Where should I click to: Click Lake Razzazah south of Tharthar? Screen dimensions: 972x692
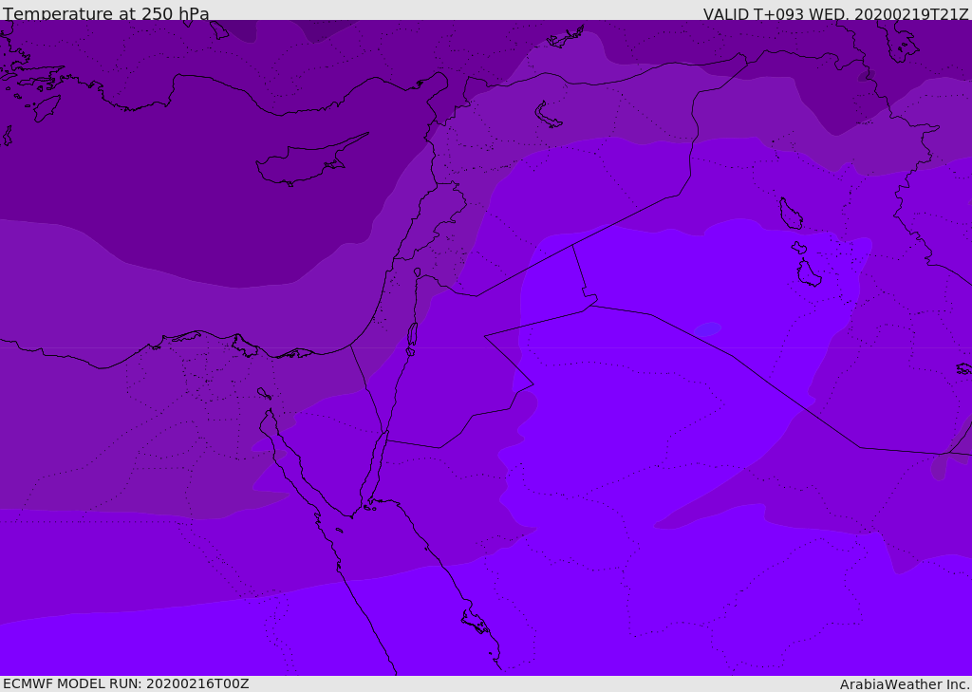pyautogui.click(x=809, y=273)
